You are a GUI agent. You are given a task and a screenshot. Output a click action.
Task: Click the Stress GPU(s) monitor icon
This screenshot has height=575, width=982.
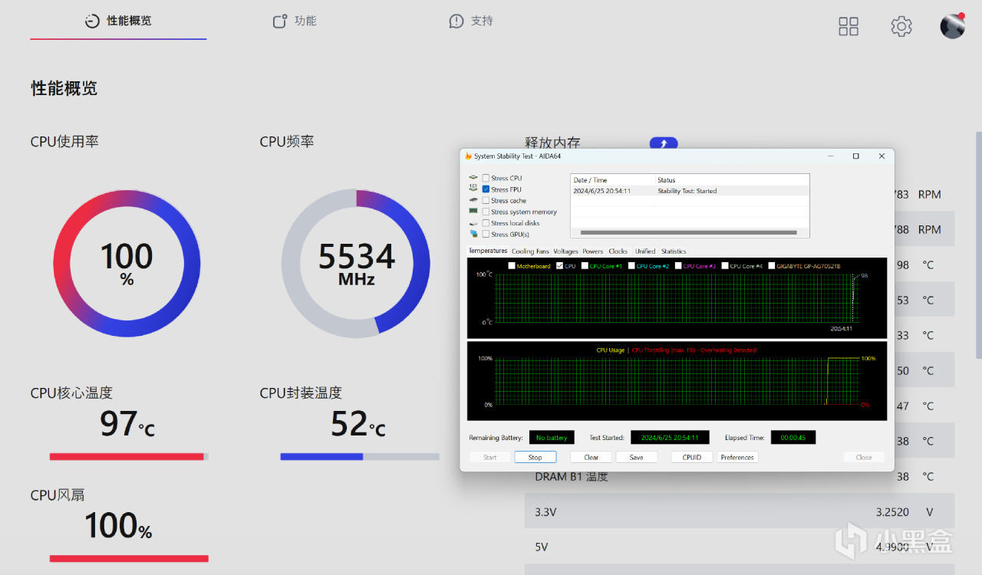(473, 234)
